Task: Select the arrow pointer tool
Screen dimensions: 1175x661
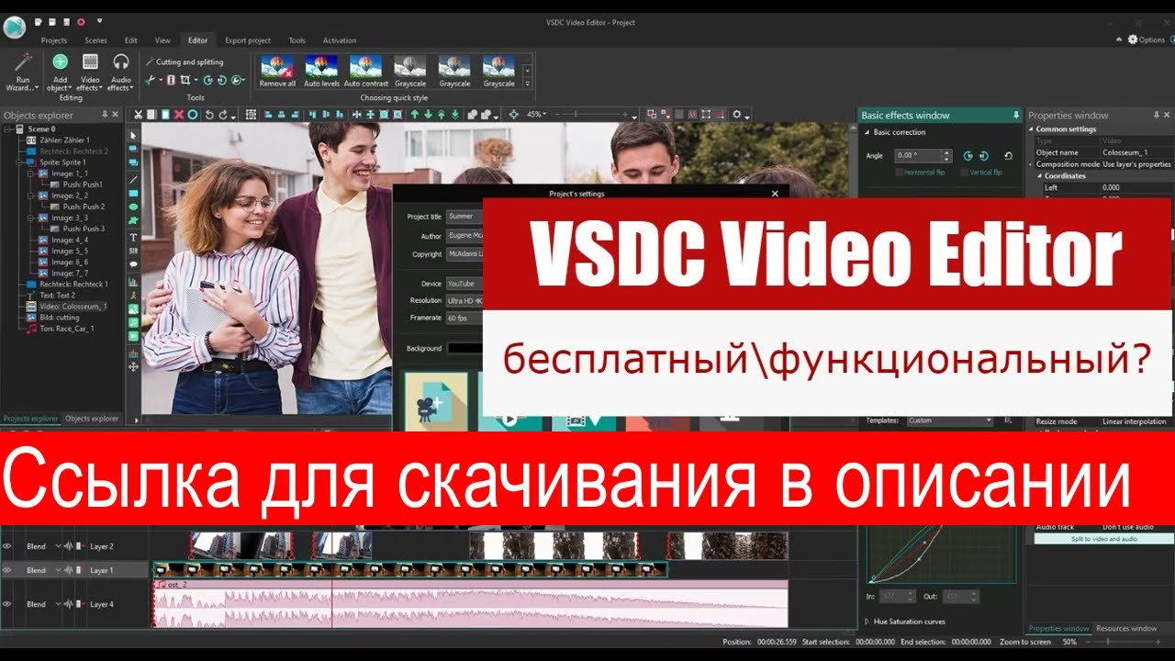Action: 133,135
